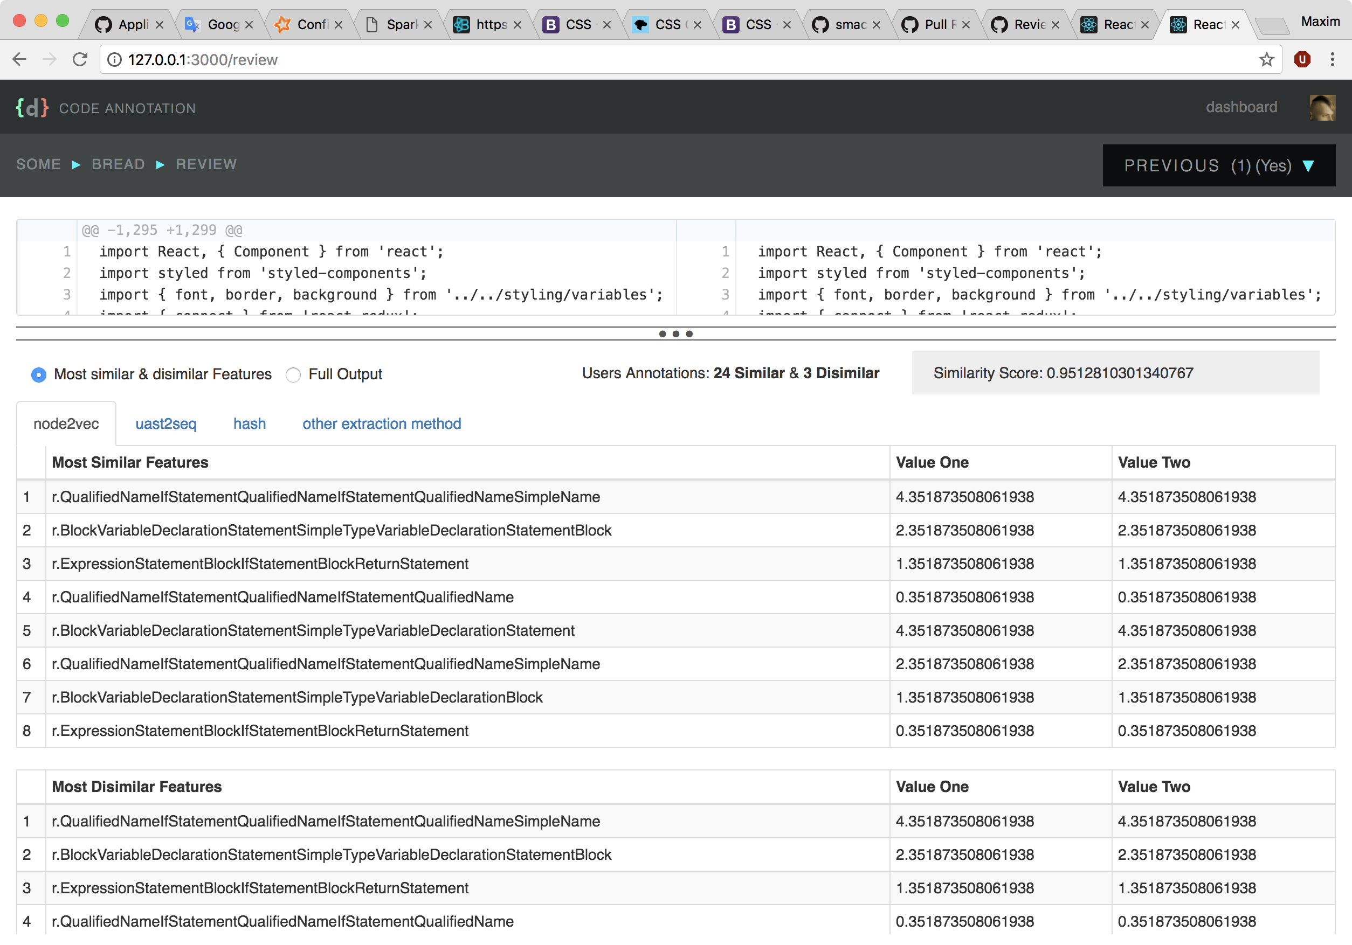Click the uBlock extension icon

1302,59
